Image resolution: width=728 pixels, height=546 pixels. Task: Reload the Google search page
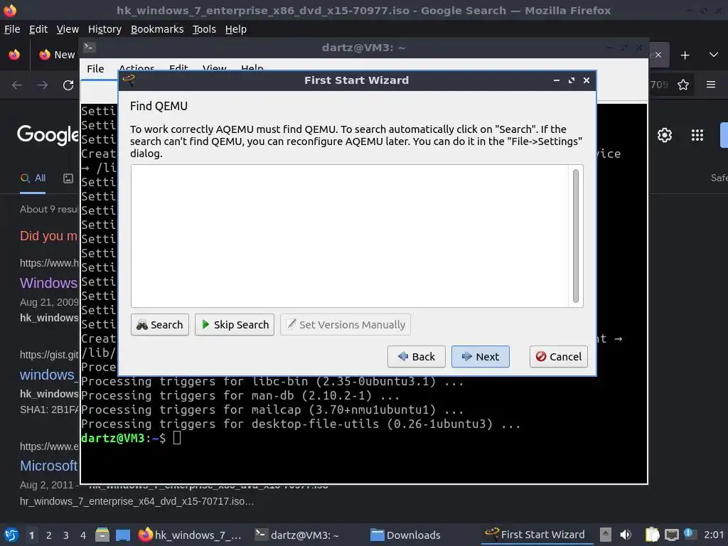coord(68,85)
